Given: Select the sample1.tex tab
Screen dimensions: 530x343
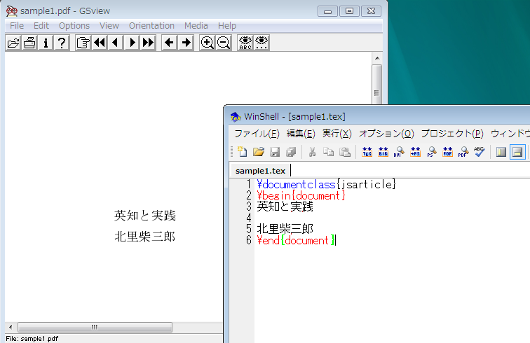Looking at the screenshot, I should coord(260,171).
